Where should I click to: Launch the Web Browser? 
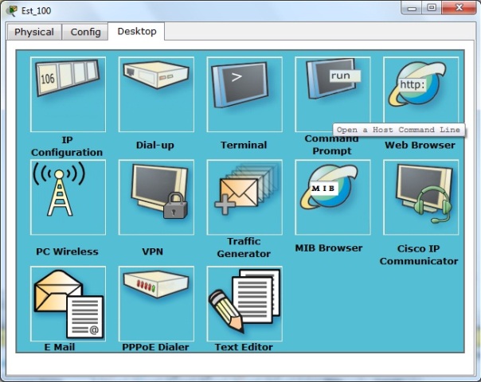pos(420,94)
